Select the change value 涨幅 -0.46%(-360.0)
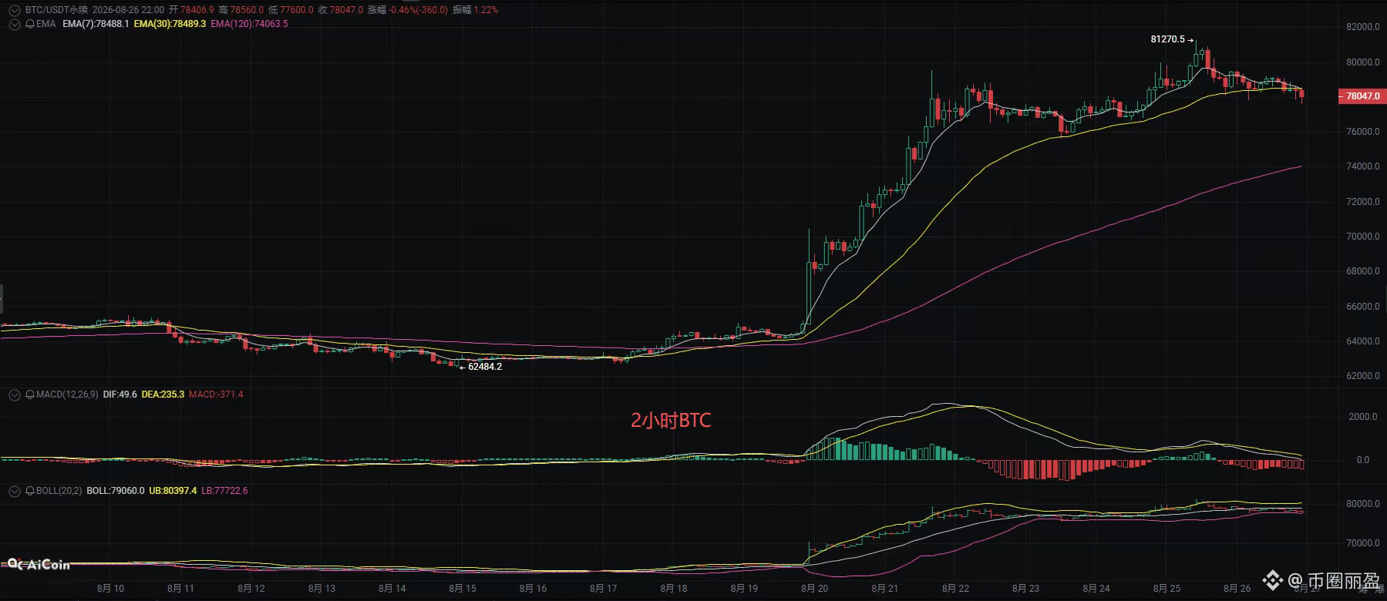This screenshot has width=1387, height=601. [408, 10]
